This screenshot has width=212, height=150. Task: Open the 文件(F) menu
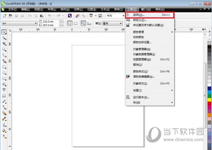(12, 9)
